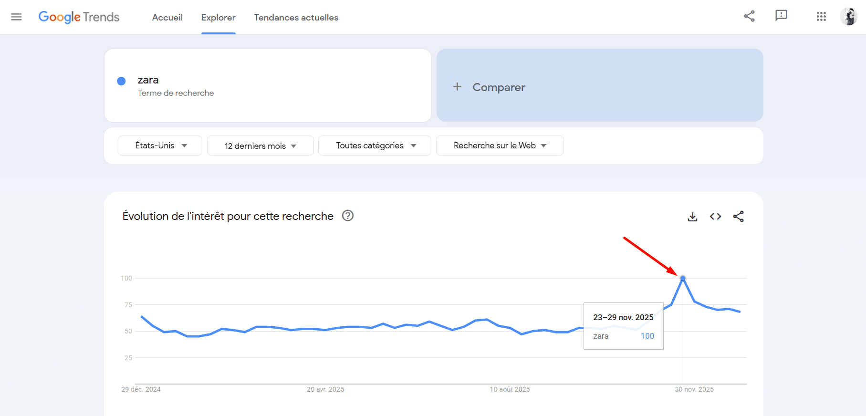866x416 pixels.
Task: Click the Évolution de l'intérêt chart title
Action: (x=228, y=216)
